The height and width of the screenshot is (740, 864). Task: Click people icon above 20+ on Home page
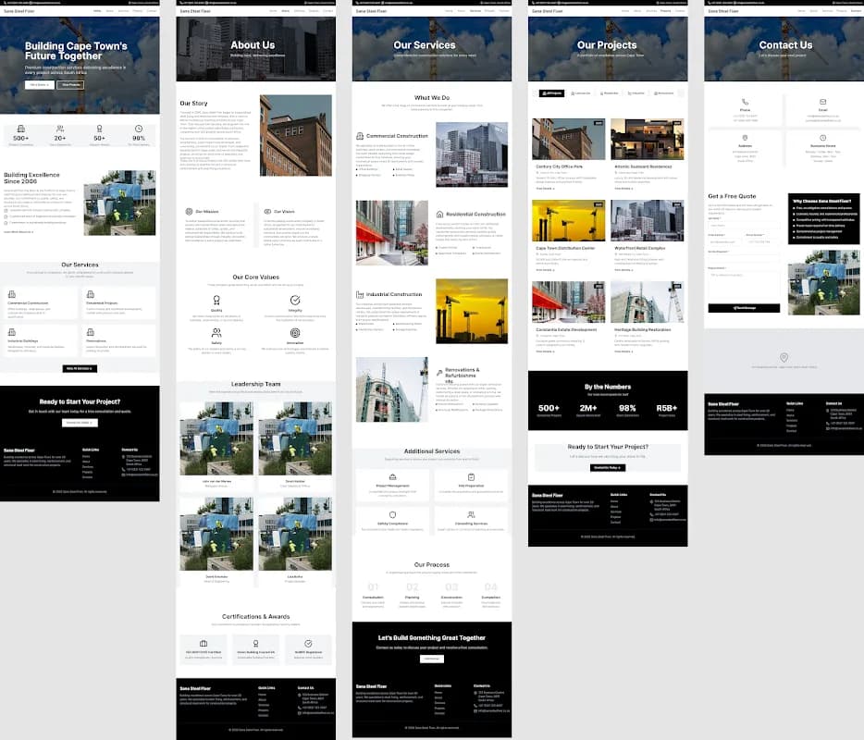coord(60,129)
